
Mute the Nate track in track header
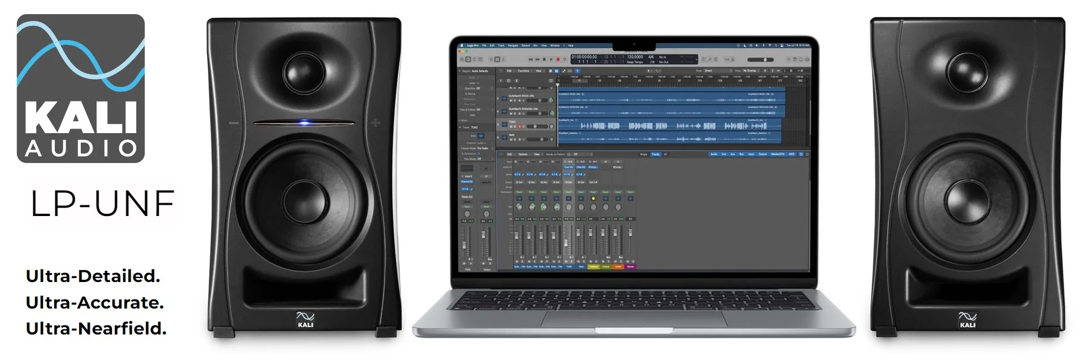click(511, 139)
